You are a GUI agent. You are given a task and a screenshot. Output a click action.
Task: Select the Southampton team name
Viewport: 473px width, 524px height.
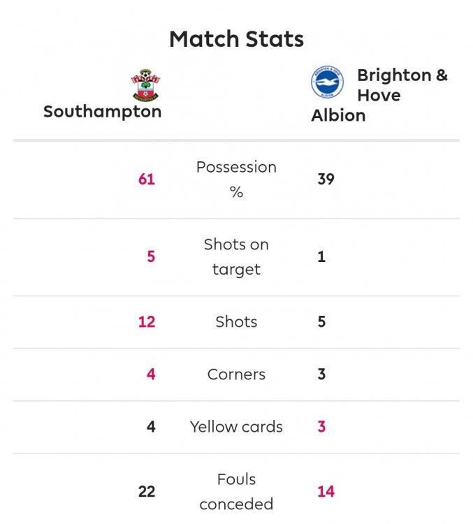pyautogui.click(x=102, y=112)
